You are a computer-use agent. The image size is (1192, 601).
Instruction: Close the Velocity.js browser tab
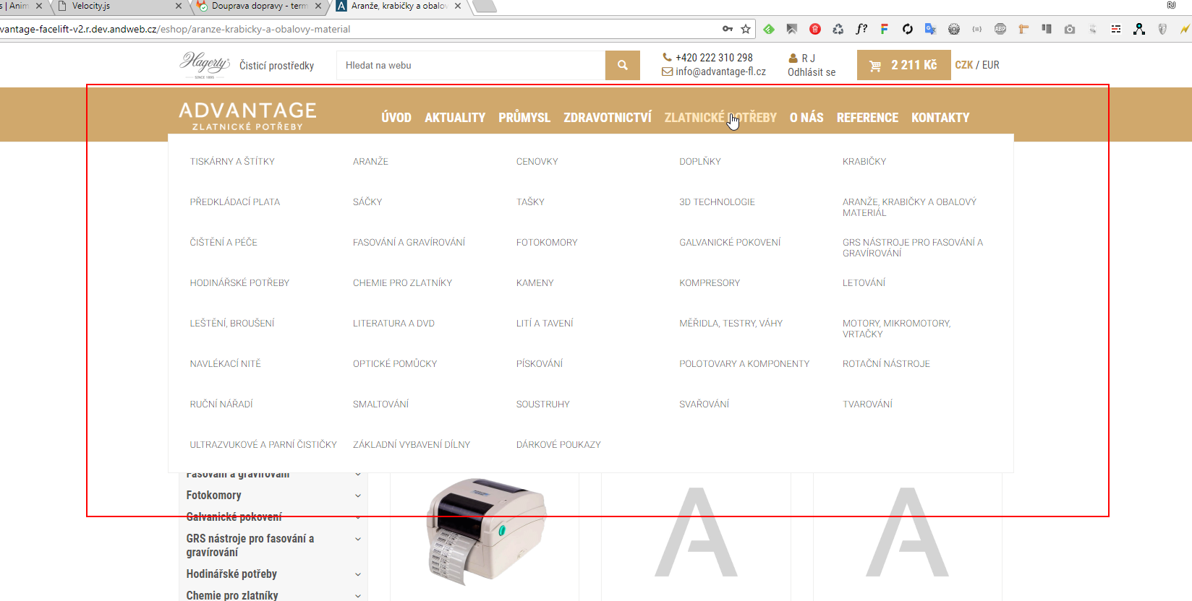[x=179, y=6]
